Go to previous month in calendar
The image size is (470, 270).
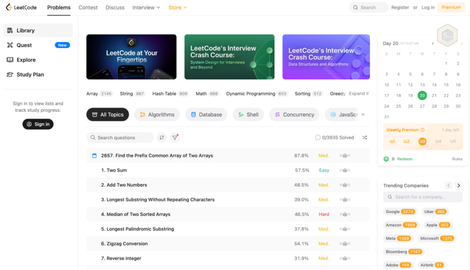pos(433,44)
